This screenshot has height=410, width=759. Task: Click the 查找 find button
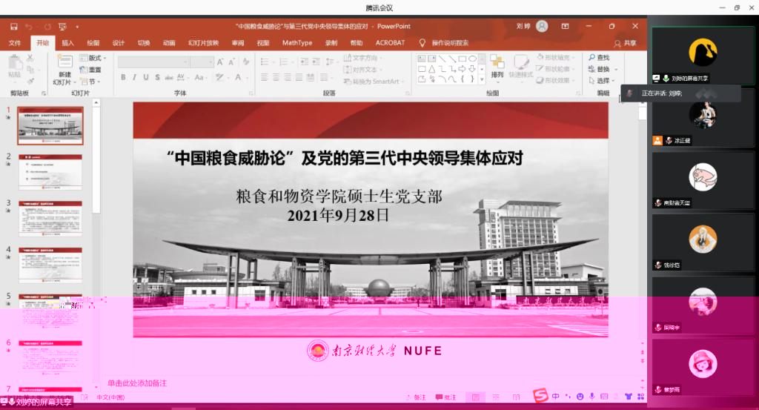pos(600,58)
